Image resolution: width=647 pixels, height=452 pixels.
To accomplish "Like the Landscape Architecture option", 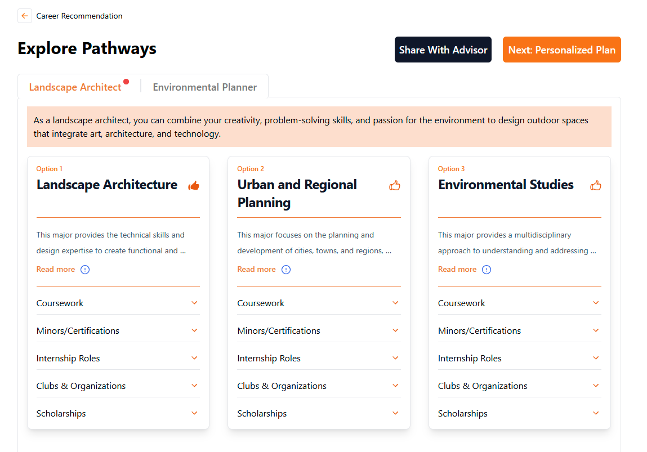I will point(193,185).
